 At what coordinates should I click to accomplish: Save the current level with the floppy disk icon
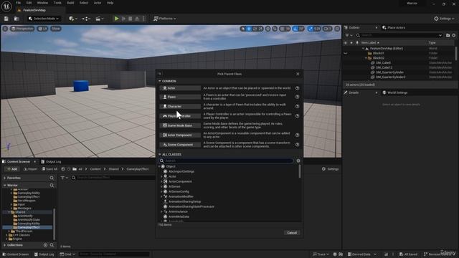tap(6, 19)
